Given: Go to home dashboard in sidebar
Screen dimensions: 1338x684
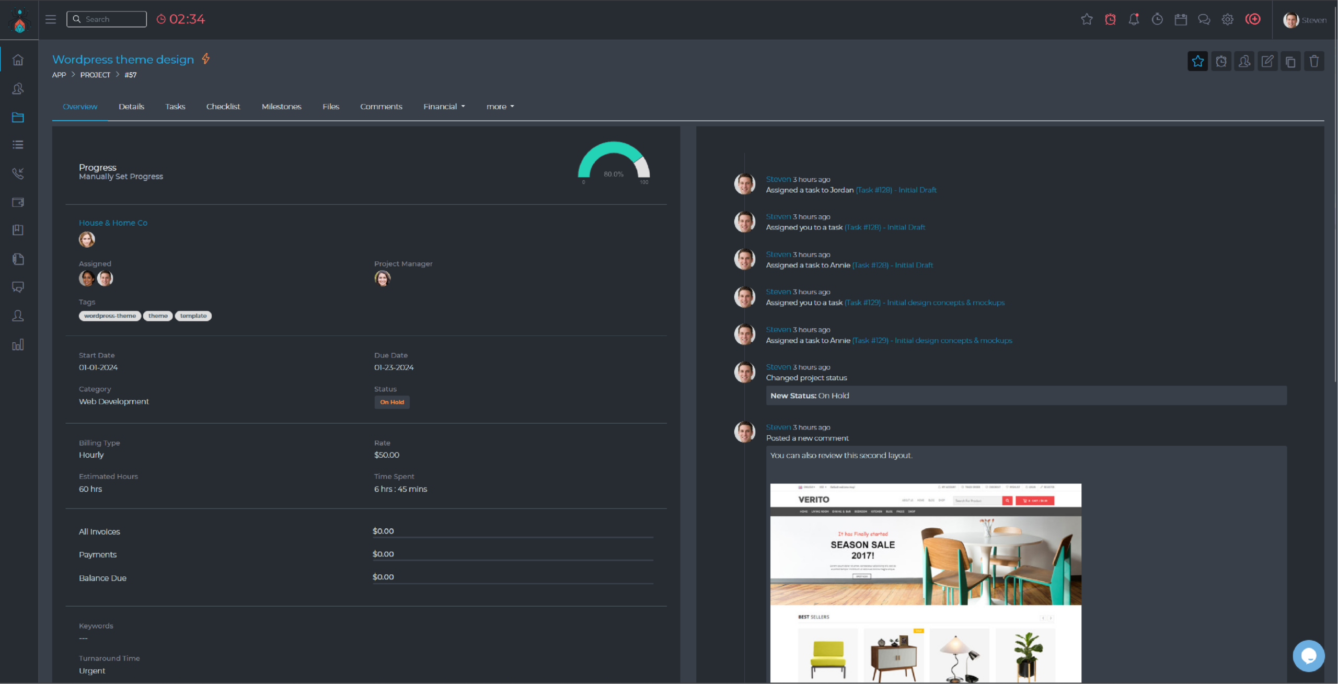Looking at the screenshot, I should tap(18, 60).
